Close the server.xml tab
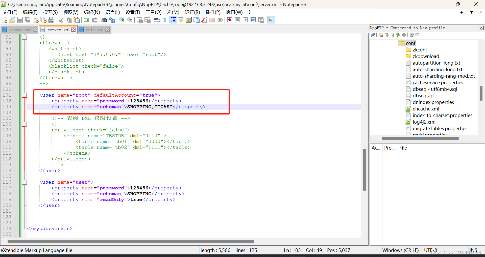The width and height of the screenshot is (485, 257). [74, 30]
